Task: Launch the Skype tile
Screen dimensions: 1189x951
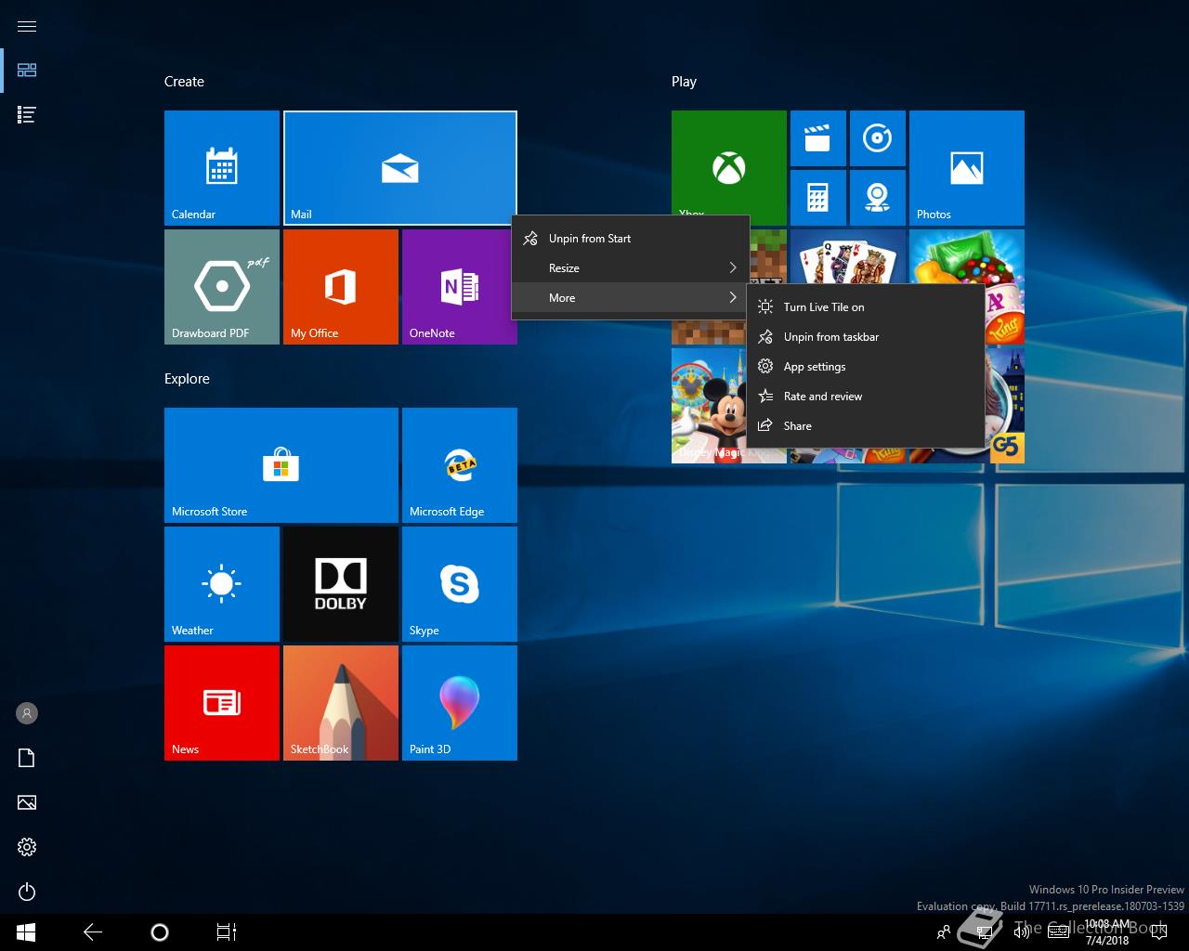Action: pyautogui.click(x=460, y=584)
